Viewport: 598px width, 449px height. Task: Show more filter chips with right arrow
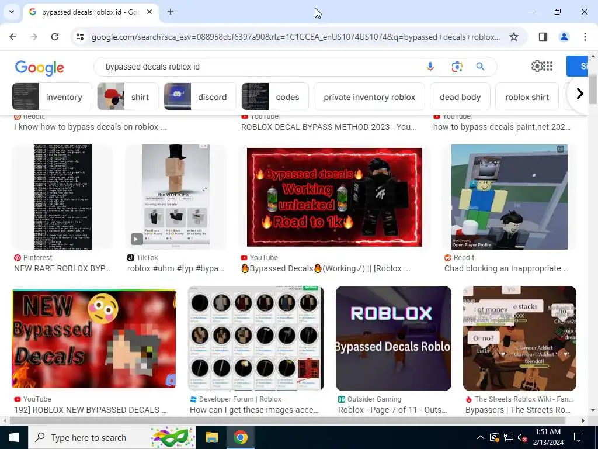(x=580, y=94)
